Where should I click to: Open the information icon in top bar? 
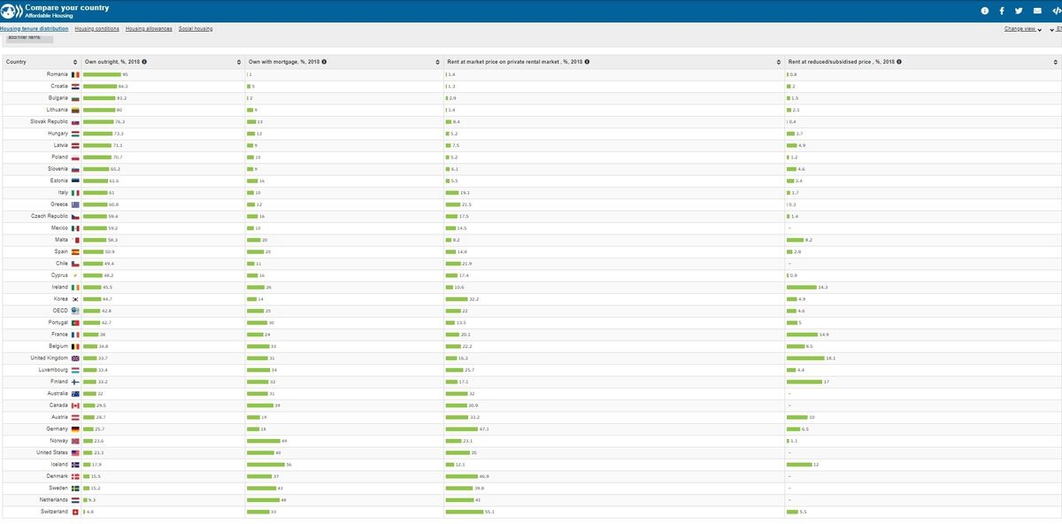[x=984, y=11]
